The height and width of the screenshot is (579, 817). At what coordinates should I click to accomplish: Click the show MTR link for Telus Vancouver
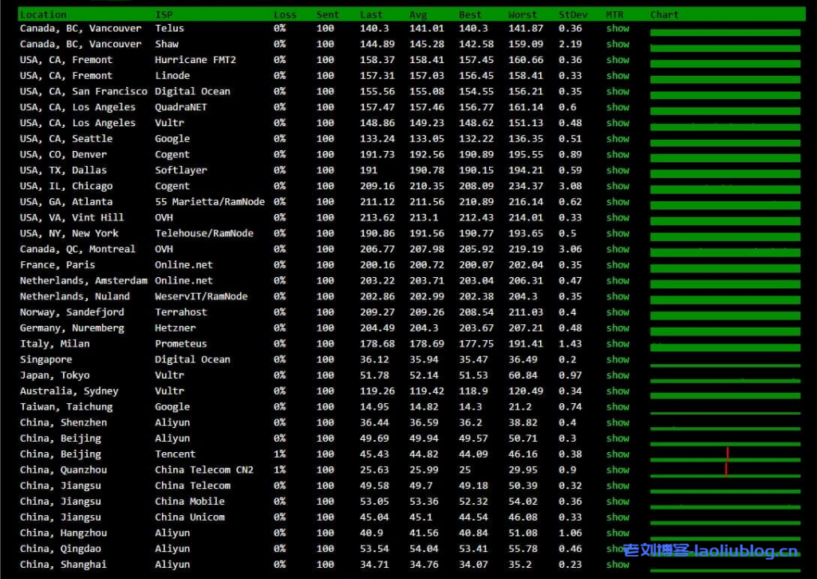click(x=618, y=28)
